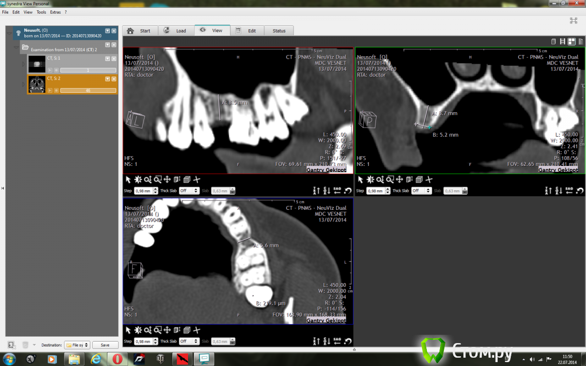Select the pan (move) tool in top-left viewer
The height and width of the screenshot is (366, 586).
(x=167, y=180)
